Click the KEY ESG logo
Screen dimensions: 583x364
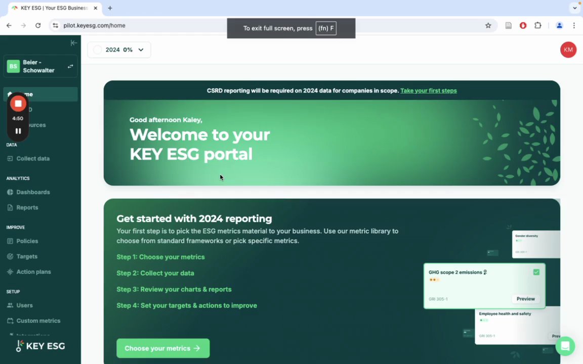click(x=40, y=346)
